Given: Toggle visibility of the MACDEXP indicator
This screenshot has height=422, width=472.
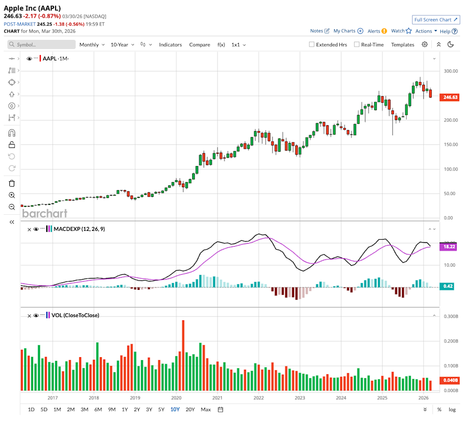Looking at the screenshot, I should click(x=36, y=229).
